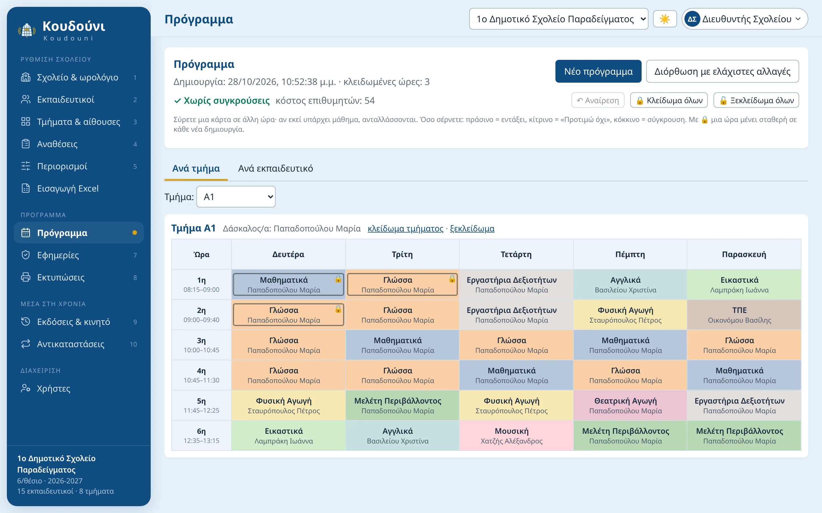
Task: Open Τμήματα & αίθουσες grid icon
Action: click(26, 121)
